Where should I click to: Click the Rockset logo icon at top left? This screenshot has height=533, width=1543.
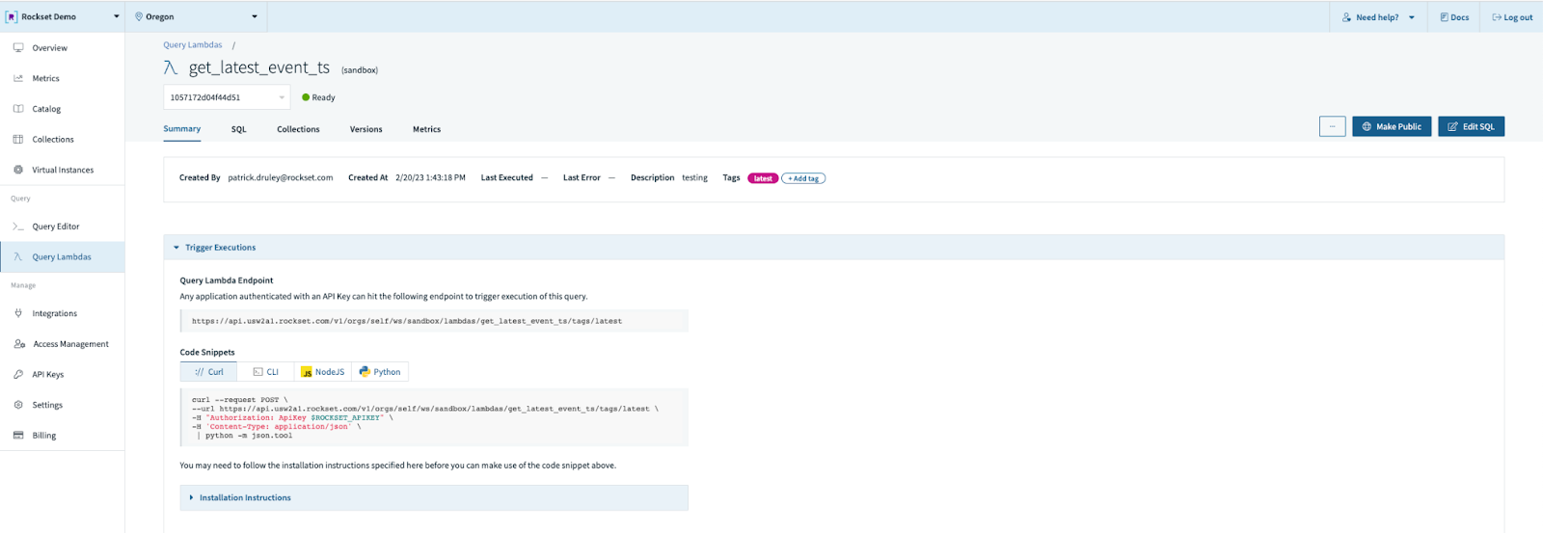click(12, 16)
